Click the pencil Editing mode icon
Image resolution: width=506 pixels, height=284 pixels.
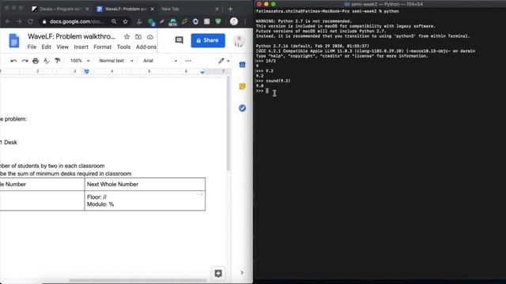point(221,61)
